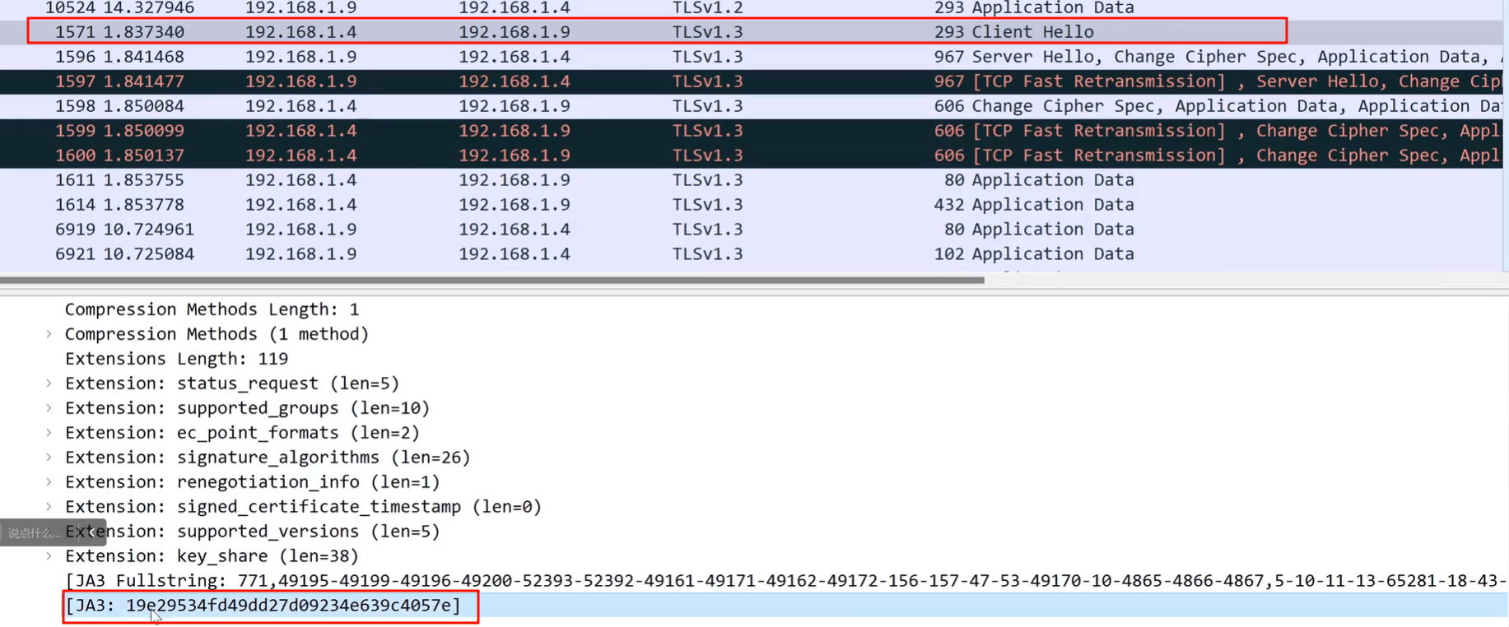
Task: Expand the signature_algorithms extension arrow
Action: click(x=49, y=457)
